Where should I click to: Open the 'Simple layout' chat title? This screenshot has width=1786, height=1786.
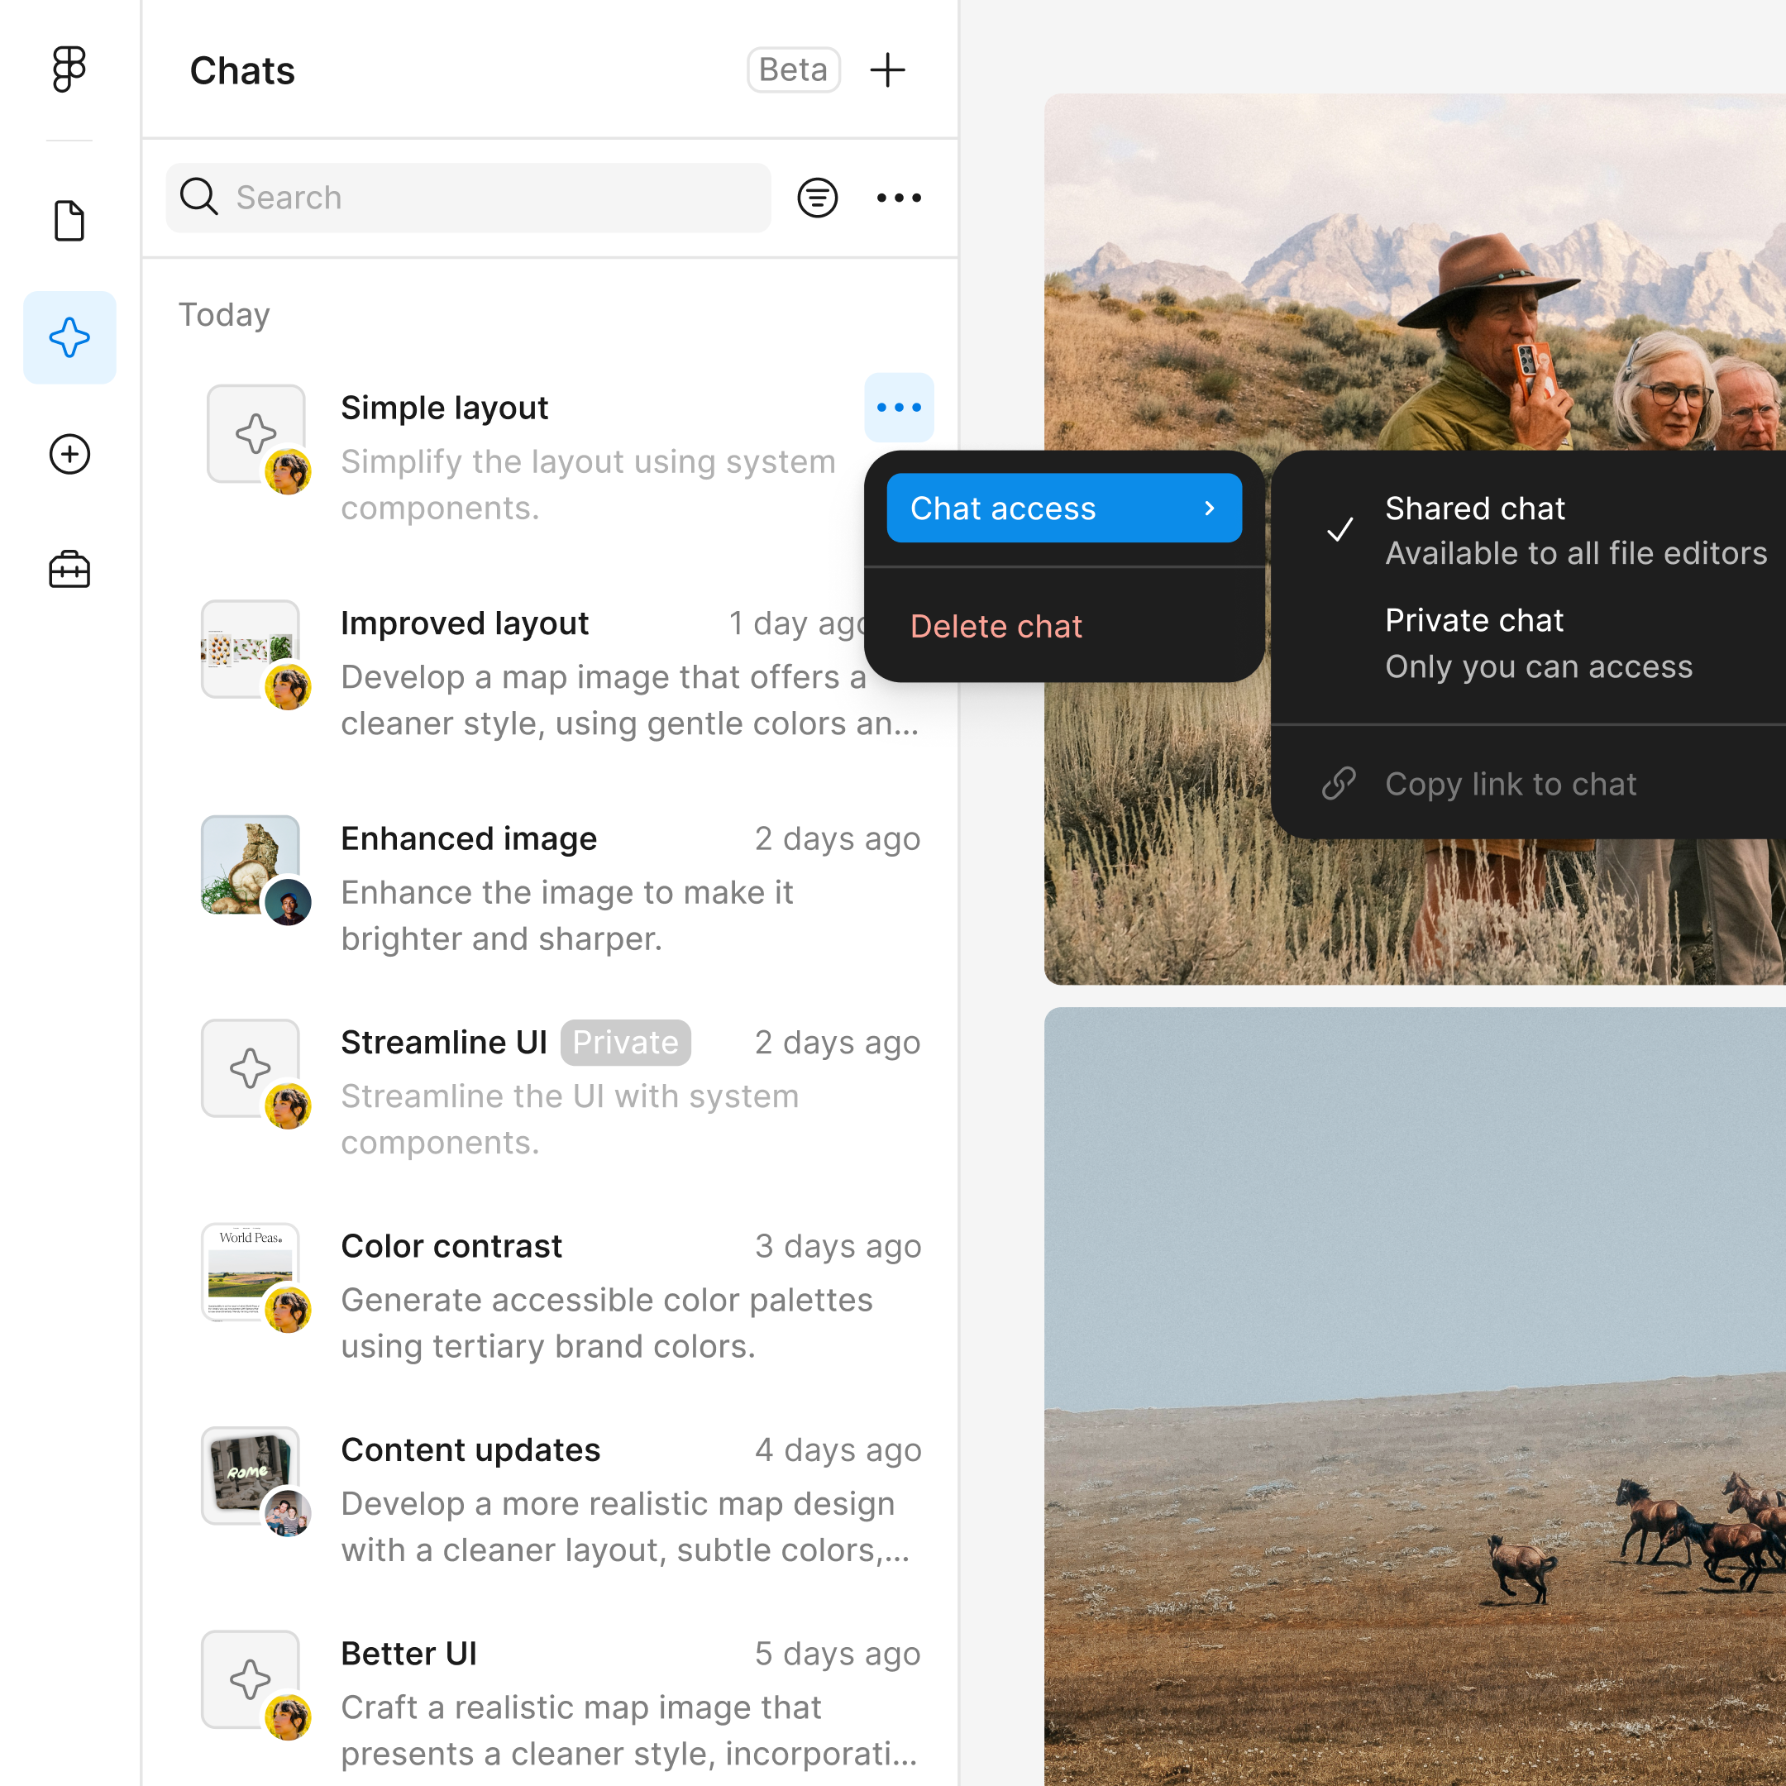[x=445, y=407]
